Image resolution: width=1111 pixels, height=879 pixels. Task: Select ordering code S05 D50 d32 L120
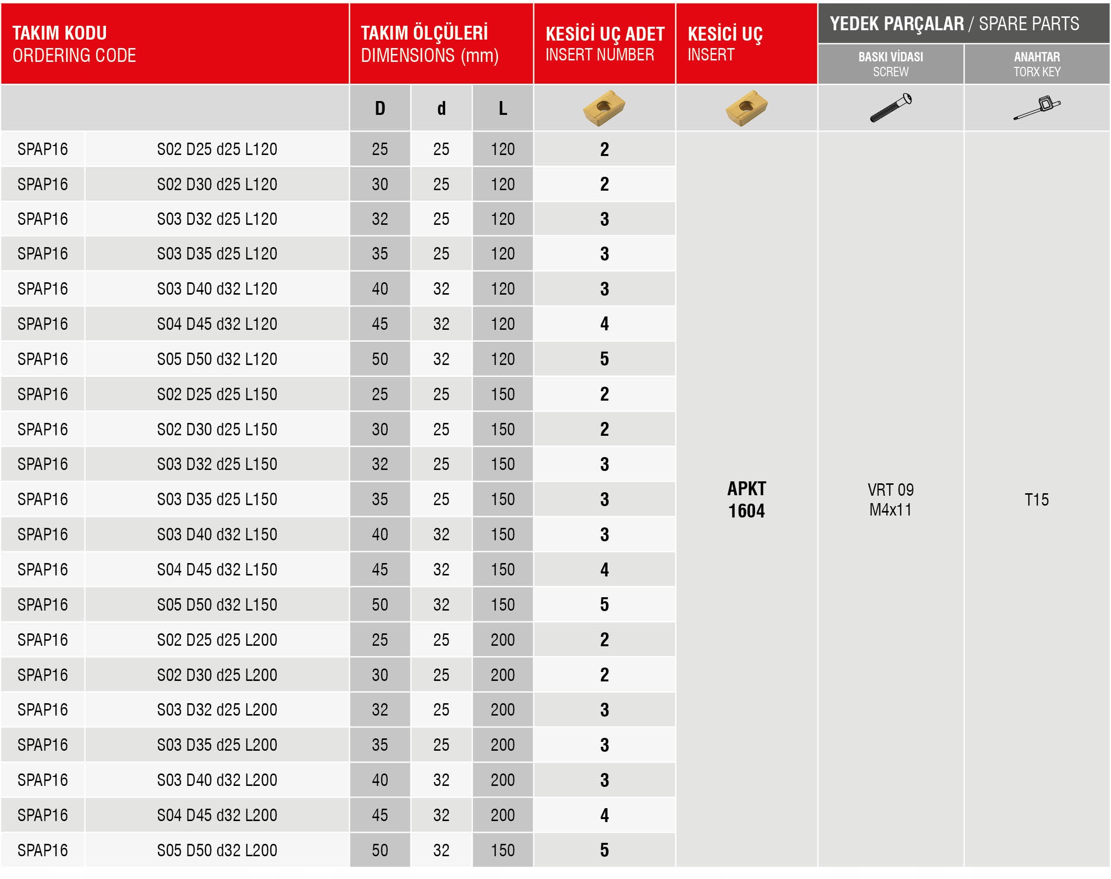pos(217,359)
